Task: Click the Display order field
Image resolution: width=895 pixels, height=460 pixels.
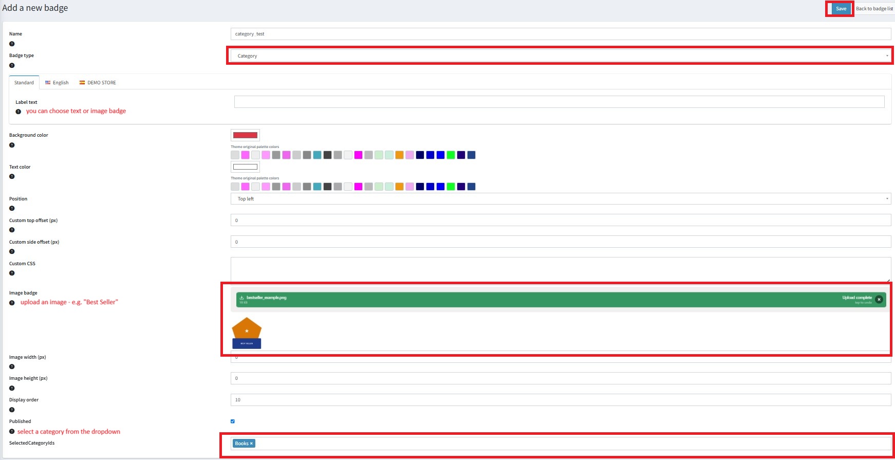Action: pos(561,400)
